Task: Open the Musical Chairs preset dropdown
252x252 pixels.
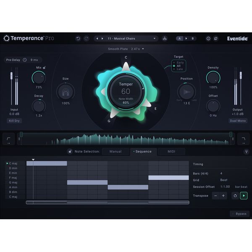Action: click(154, 38)
